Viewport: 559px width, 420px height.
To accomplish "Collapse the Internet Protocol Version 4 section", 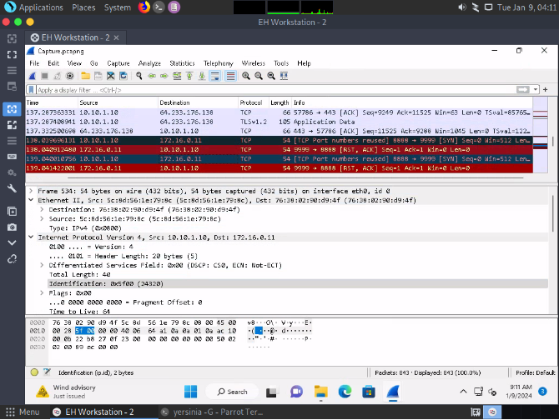I will point(32,237).
